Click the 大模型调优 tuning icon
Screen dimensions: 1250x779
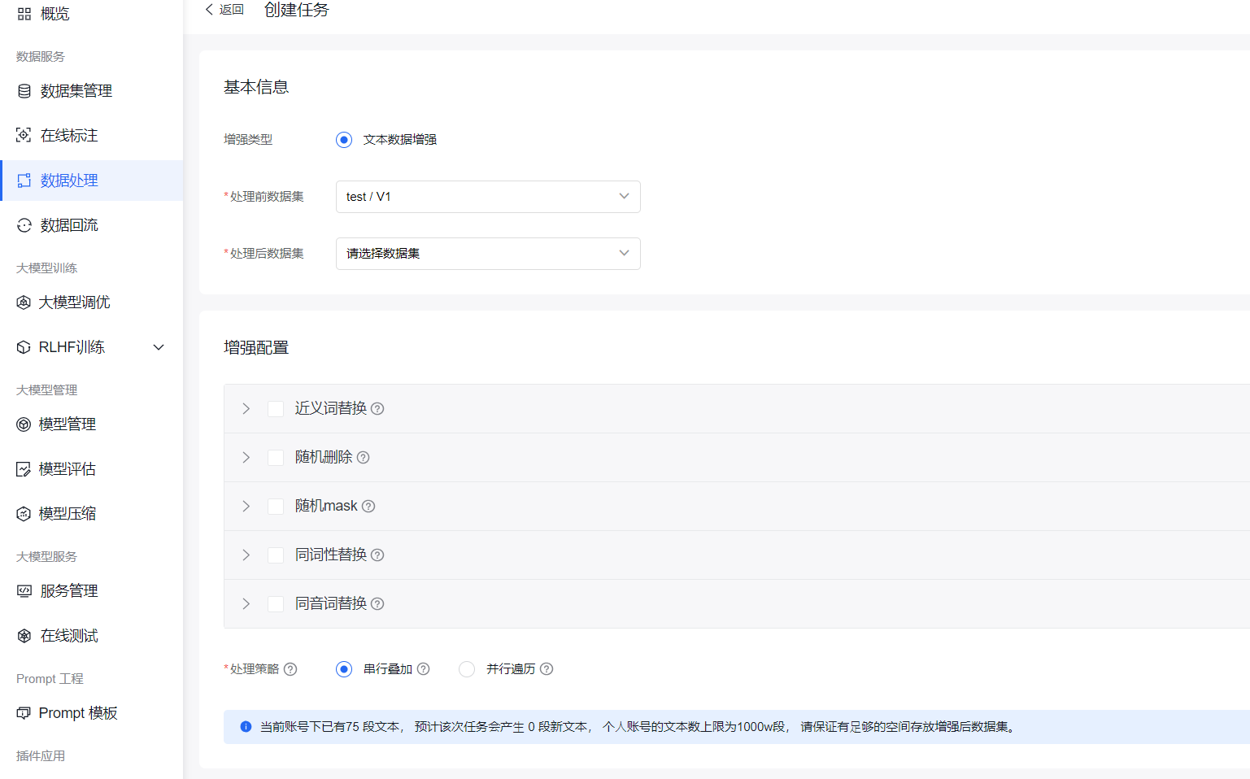click(x=24, y=302)
